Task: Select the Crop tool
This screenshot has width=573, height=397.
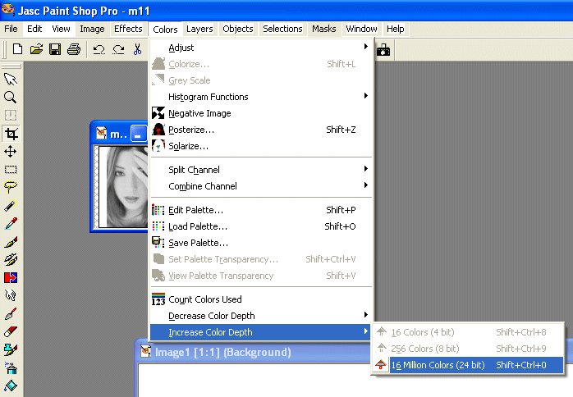Action: tap(11, 134)
